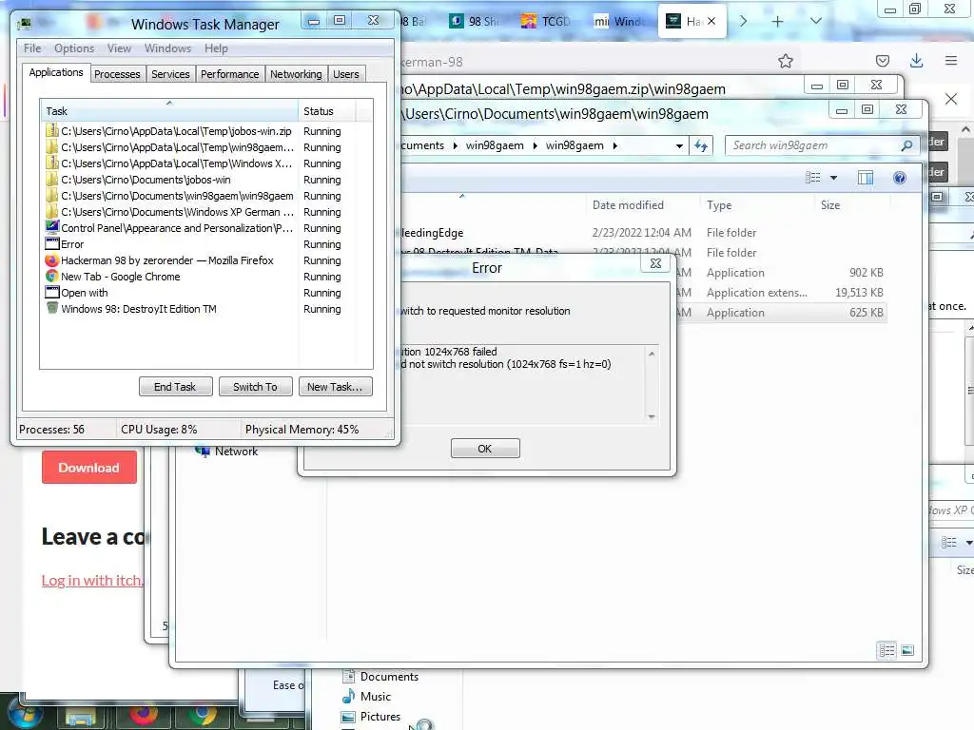Open Firefox downloads icon
Image resolution: width=974 pixels, height=730 pixels.
click(916, 61)
